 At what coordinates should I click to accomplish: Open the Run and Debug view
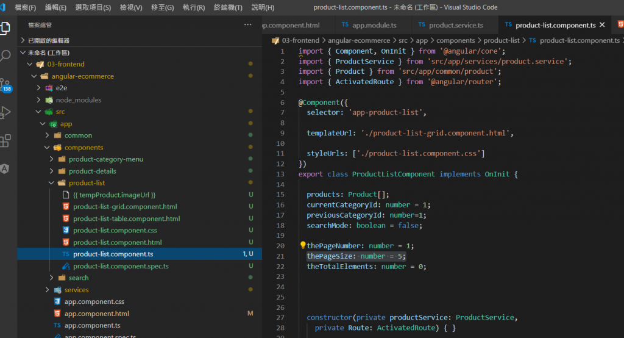(x=5, y=112)
